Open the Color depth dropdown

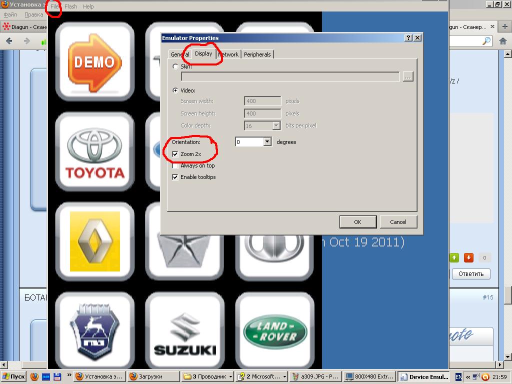pos(276,125)
